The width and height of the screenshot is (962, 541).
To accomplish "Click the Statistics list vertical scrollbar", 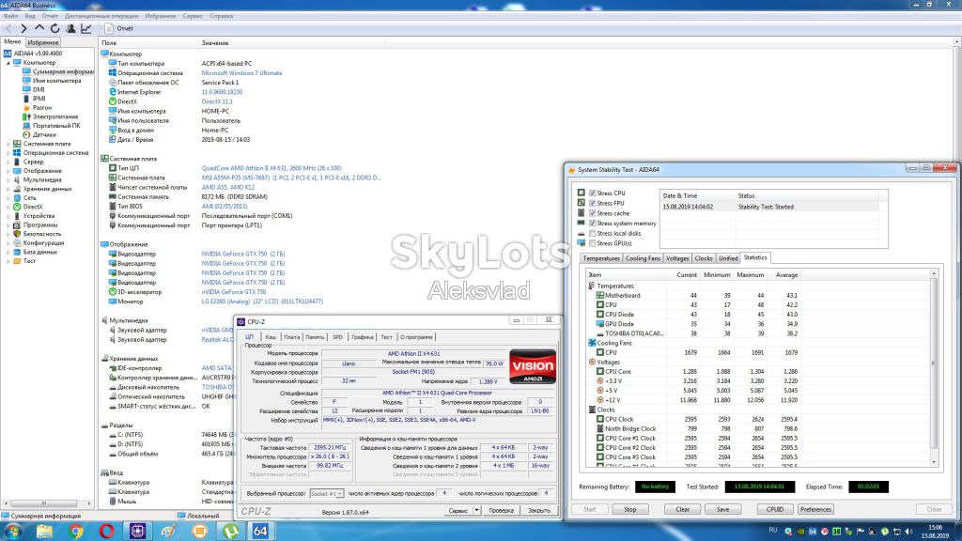I will click(934, 368).
